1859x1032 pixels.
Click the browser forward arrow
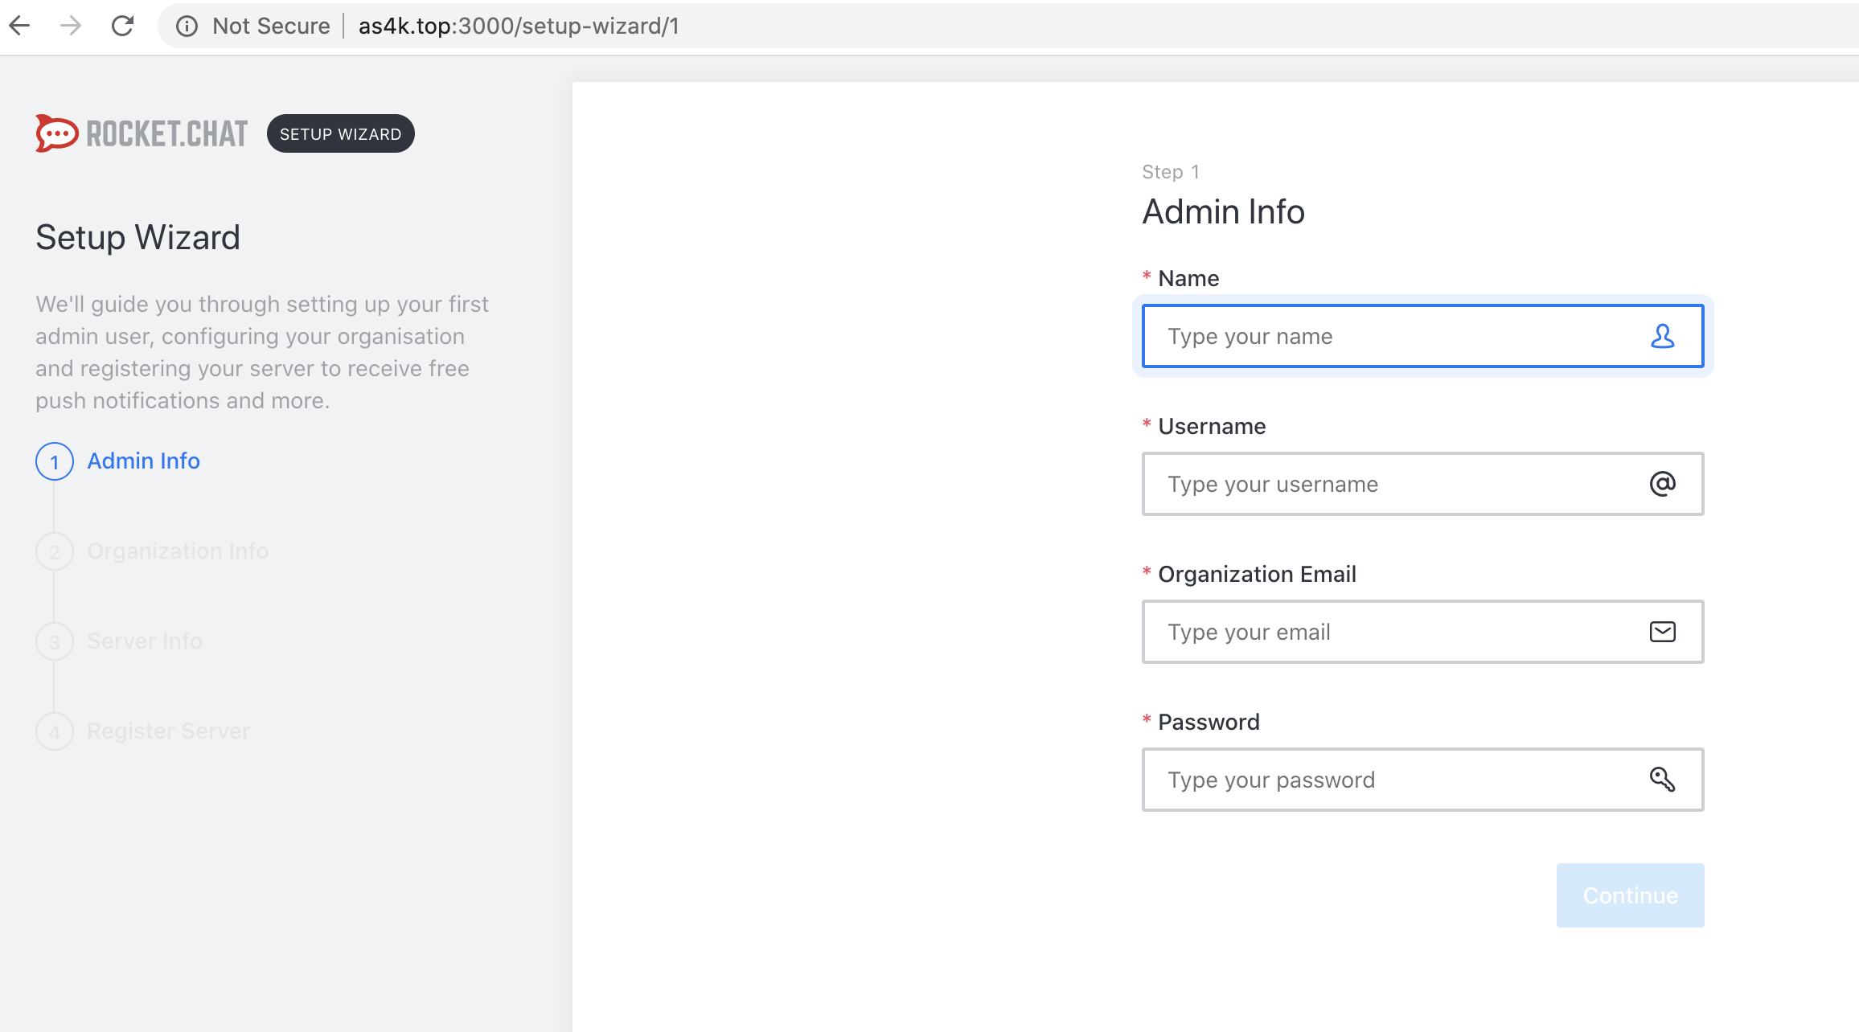coord(71,26)
